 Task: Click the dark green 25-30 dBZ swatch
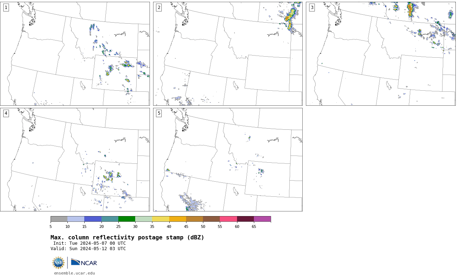pos(127,219)
